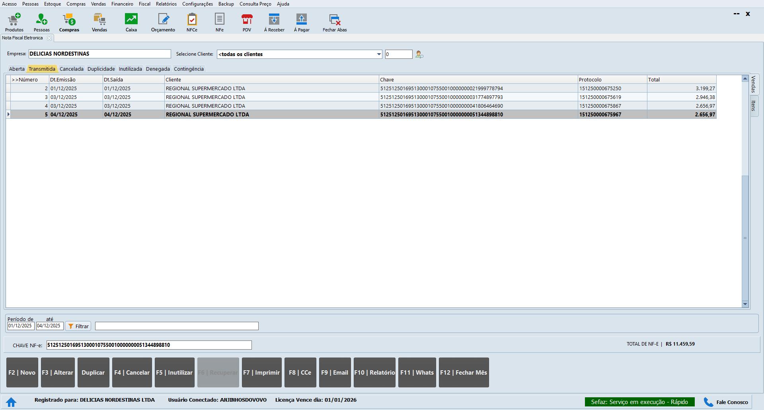
Task: Sort the list by the Número column header
Action: coord(28,79)
